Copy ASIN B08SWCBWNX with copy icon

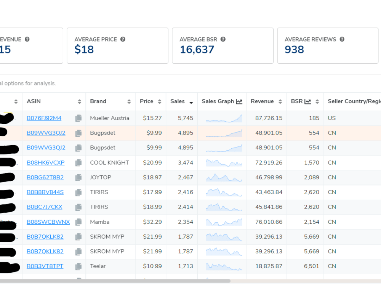pos(78,222)
